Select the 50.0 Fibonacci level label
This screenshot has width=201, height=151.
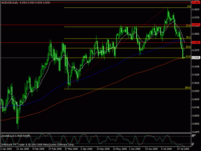188,47
